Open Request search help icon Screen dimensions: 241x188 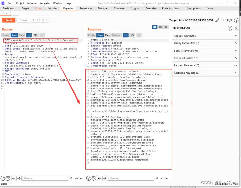pyautogui.click(x=3, y=178)
